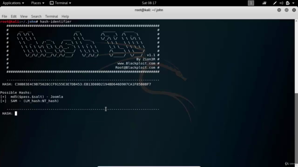The width and height of the screenshot is (298, 167).
Task: Open the Help menu
Action: point(65,16)
